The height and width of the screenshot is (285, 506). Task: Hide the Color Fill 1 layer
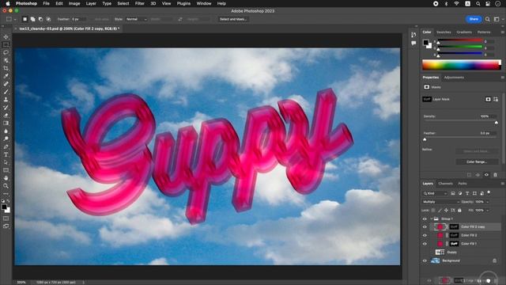click(425, 244)
